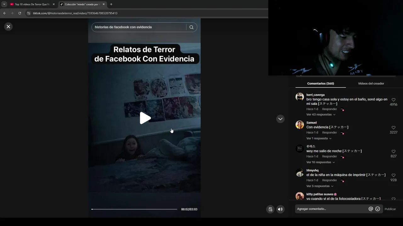Open a new browser tab
Viewport: 403px width, 226px height.
point(111,4)
